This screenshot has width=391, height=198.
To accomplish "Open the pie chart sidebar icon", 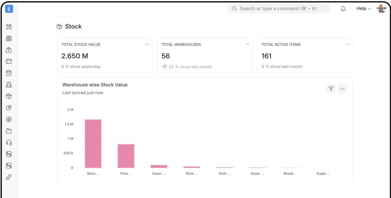I will [x=9, y=108].
